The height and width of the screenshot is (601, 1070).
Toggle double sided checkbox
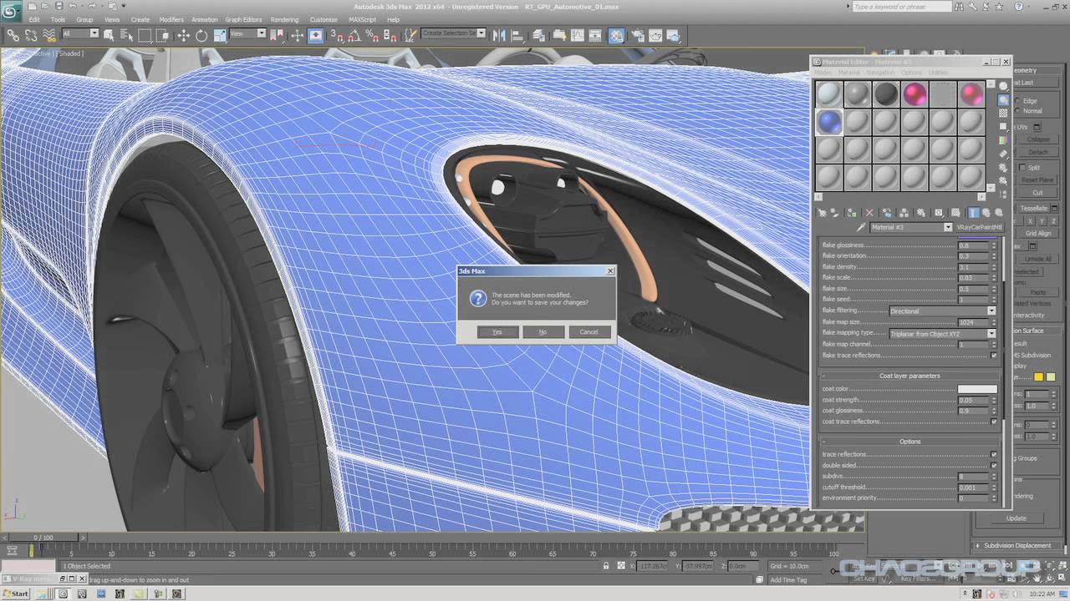[x=993, y=466]
